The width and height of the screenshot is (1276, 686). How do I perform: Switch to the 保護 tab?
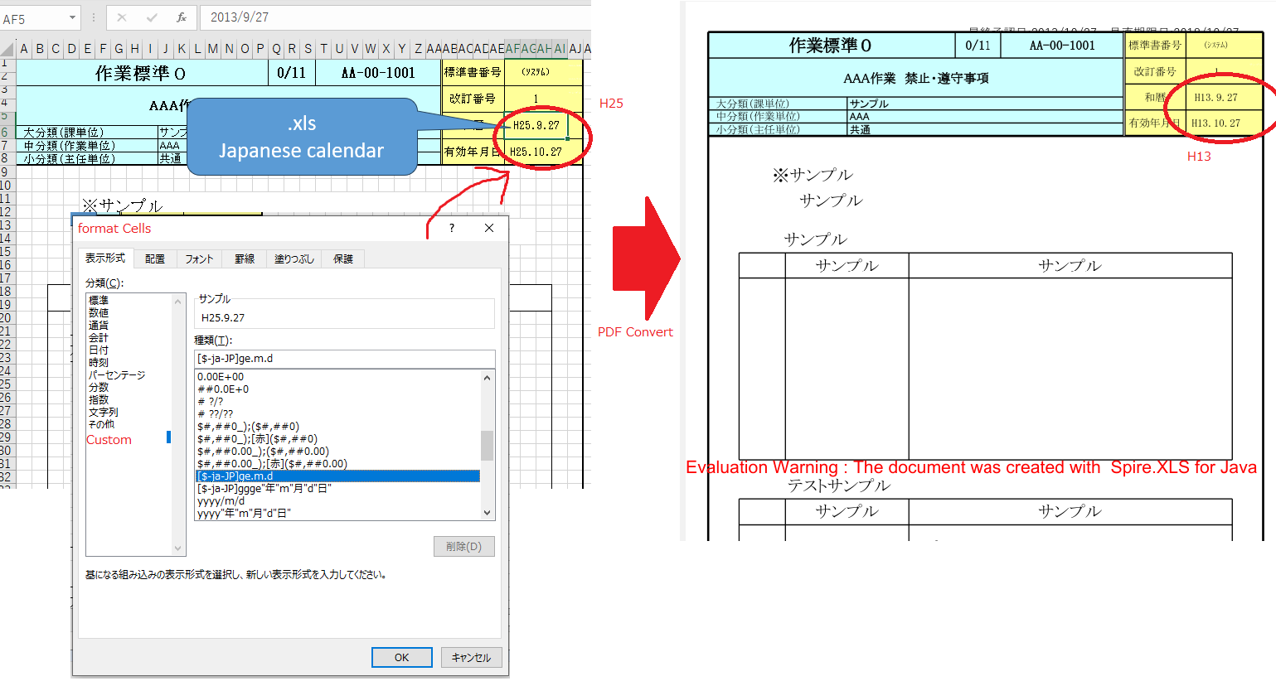(343, 259)
